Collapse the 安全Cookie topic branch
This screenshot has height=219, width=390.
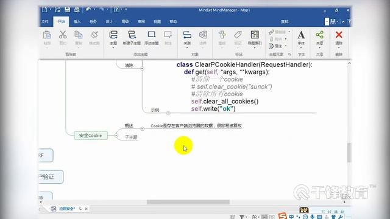click(116, 135)
